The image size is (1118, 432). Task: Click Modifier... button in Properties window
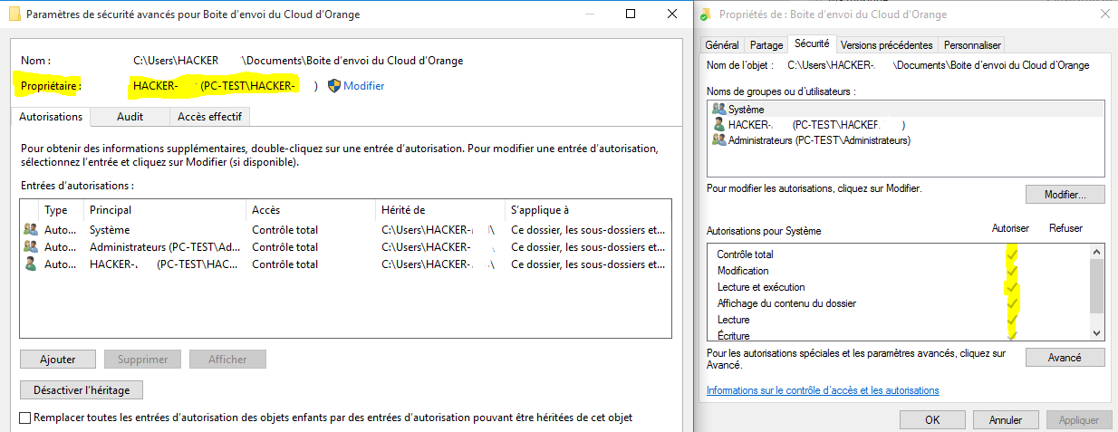[1065, 195]
